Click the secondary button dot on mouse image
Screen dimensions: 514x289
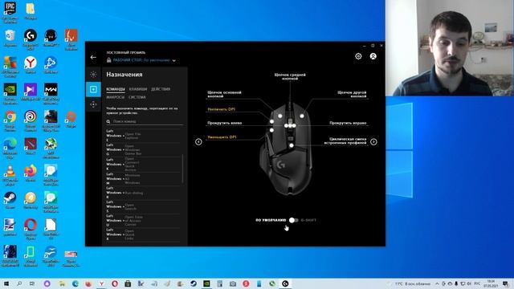(x=302, y=116)
